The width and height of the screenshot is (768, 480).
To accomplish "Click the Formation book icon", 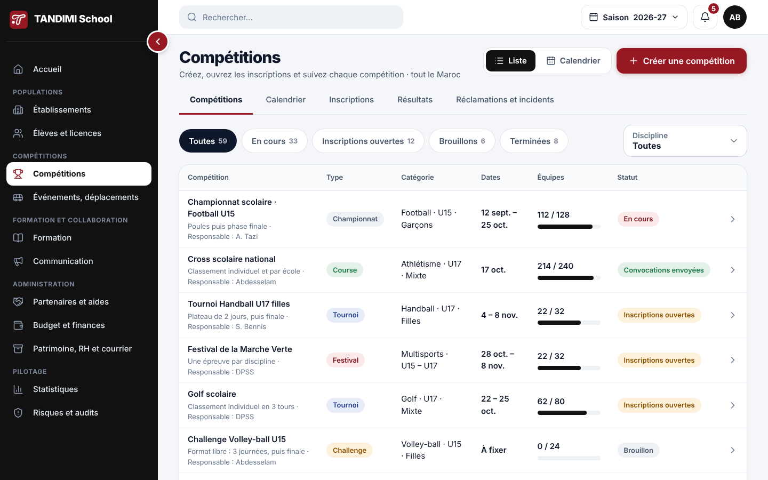I will 18,238.
